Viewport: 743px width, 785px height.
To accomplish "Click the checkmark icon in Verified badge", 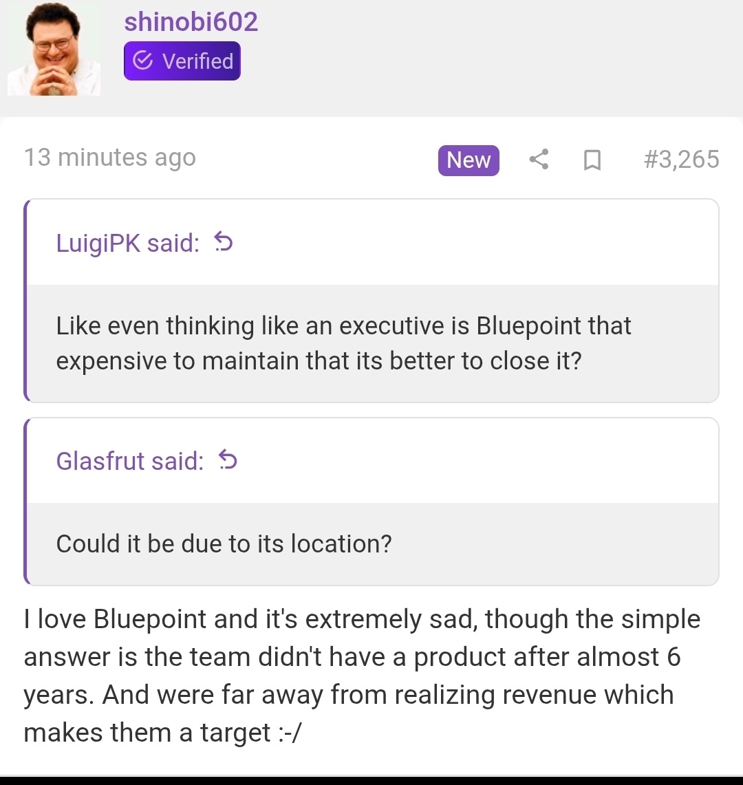I will click(x=142, y=61).
